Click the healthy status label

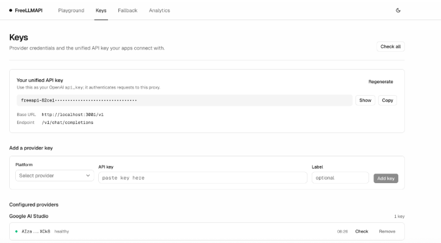(62, 231)
